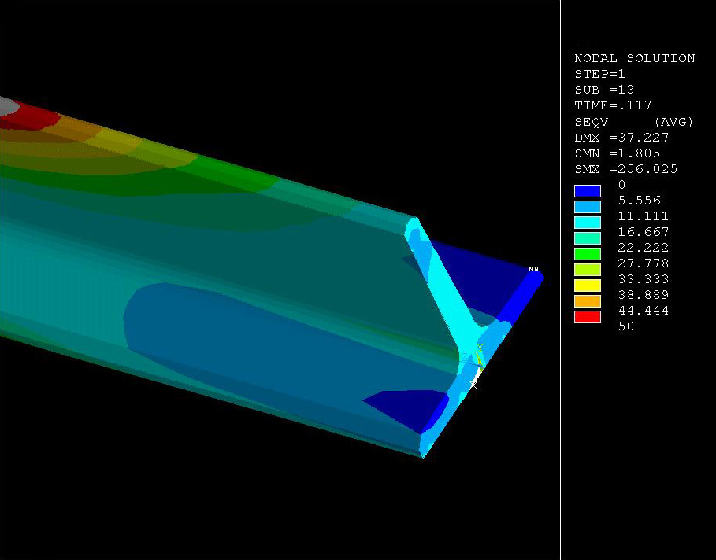Click the SMN =1.805 label

click(x=617, y=153)
